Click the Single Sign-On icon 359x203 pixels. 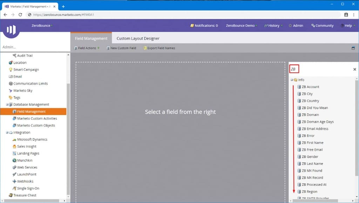pyautogui.click(x=14, y=188)
